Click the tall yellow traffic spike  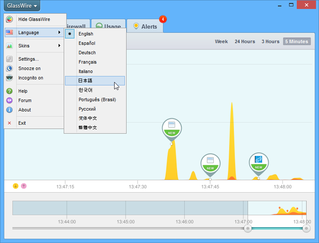point(232,142)
